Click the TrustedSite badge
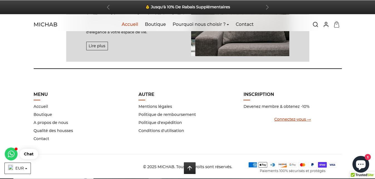This screenshot has width=375, height=179. (x=362, y=175)
